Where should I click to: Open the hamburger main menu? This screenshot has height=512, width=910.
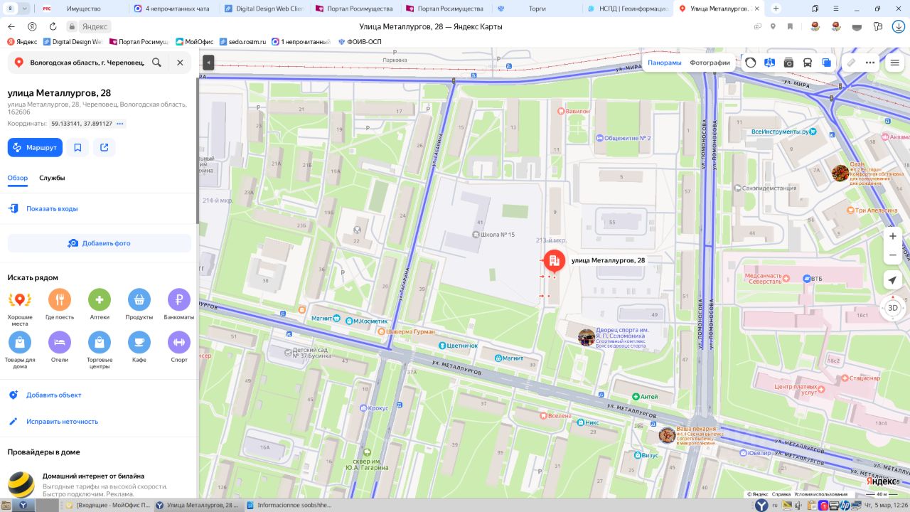pyautogui.click(x=895, y=63)
